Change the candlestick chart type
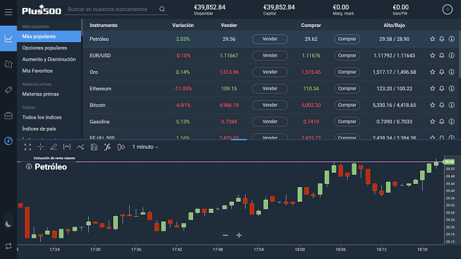The width and height of the screenshot is (461, 259). [x=121, y=147]
